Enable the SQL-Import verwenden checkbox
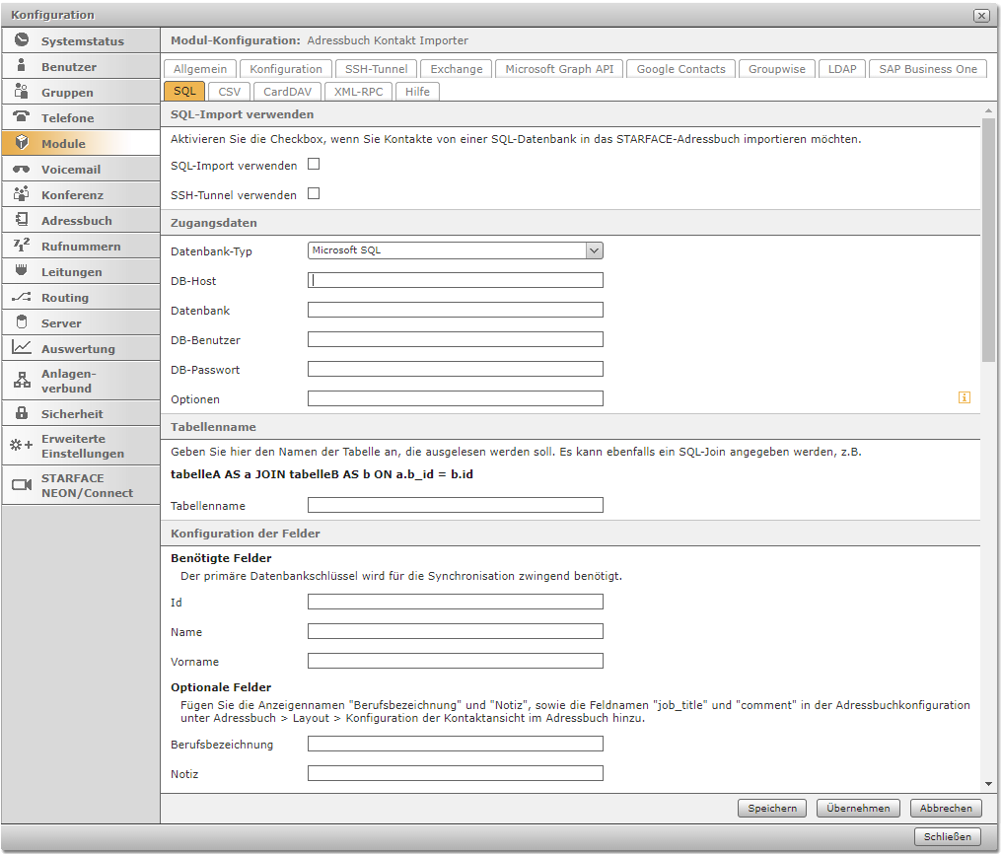The height and width of the screenshot is (855, 1001). [x=314, y=164]
